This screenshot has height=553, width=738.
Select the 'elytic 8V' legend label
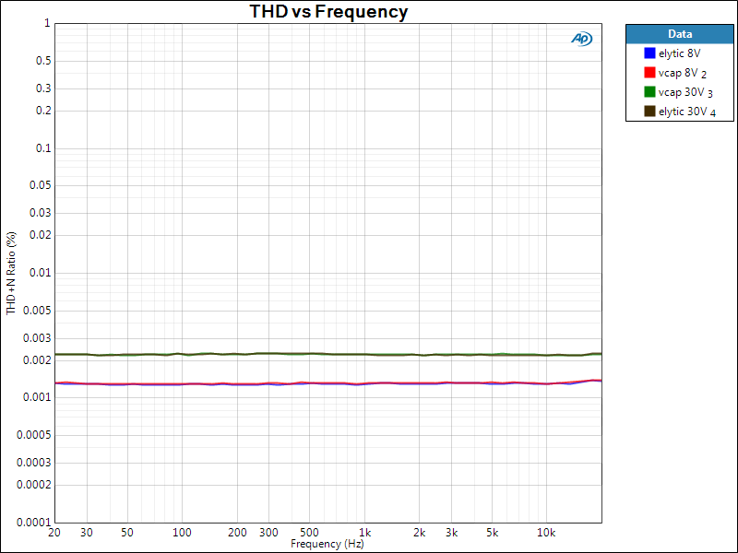coord(679,53)
